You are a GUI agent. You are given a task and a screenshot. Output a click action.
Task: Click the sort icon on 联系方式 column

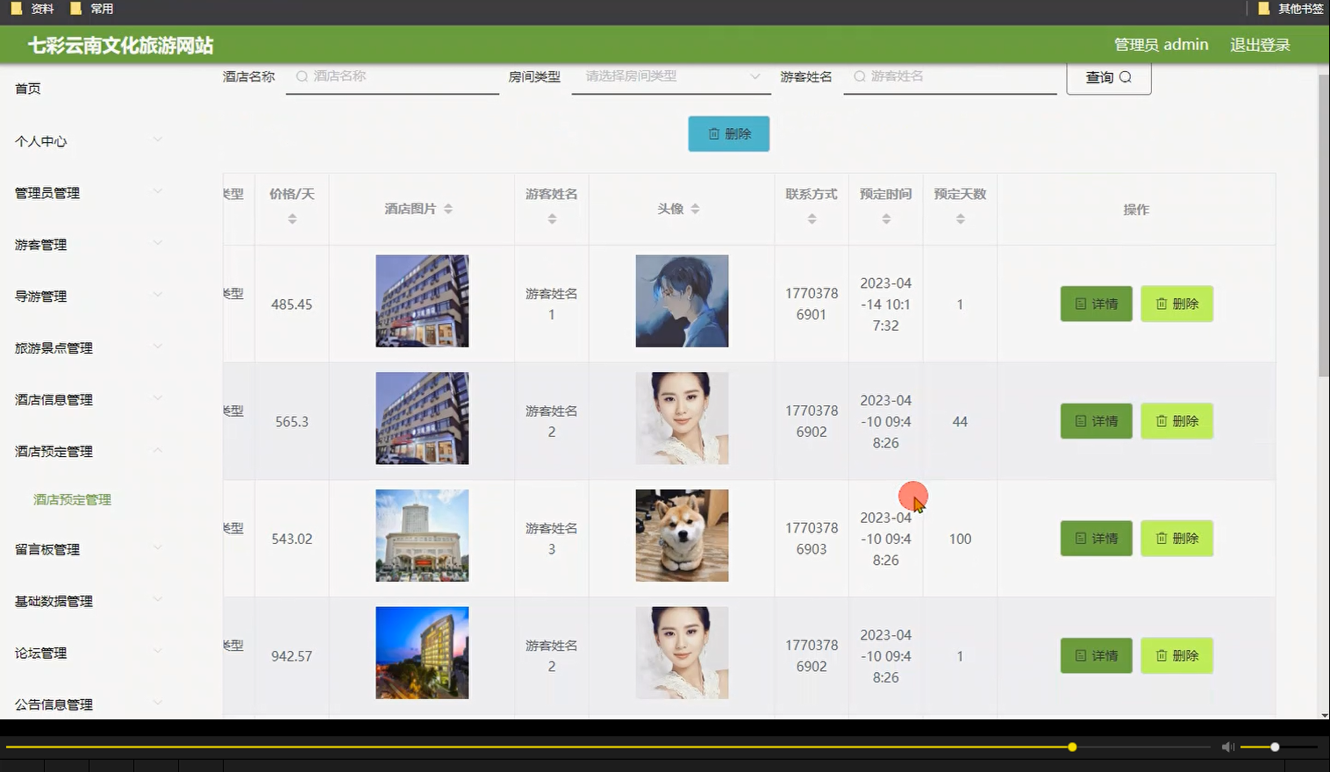pyautogui.click(x=811, y=218)
